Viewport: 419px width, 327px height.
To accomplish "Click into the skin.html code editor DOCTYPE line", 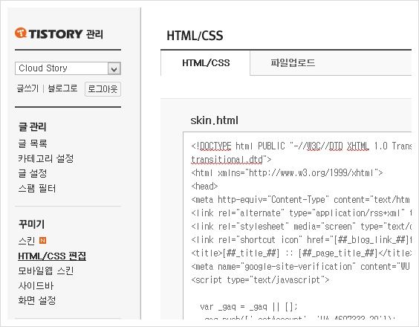I will tap(301, 146).
